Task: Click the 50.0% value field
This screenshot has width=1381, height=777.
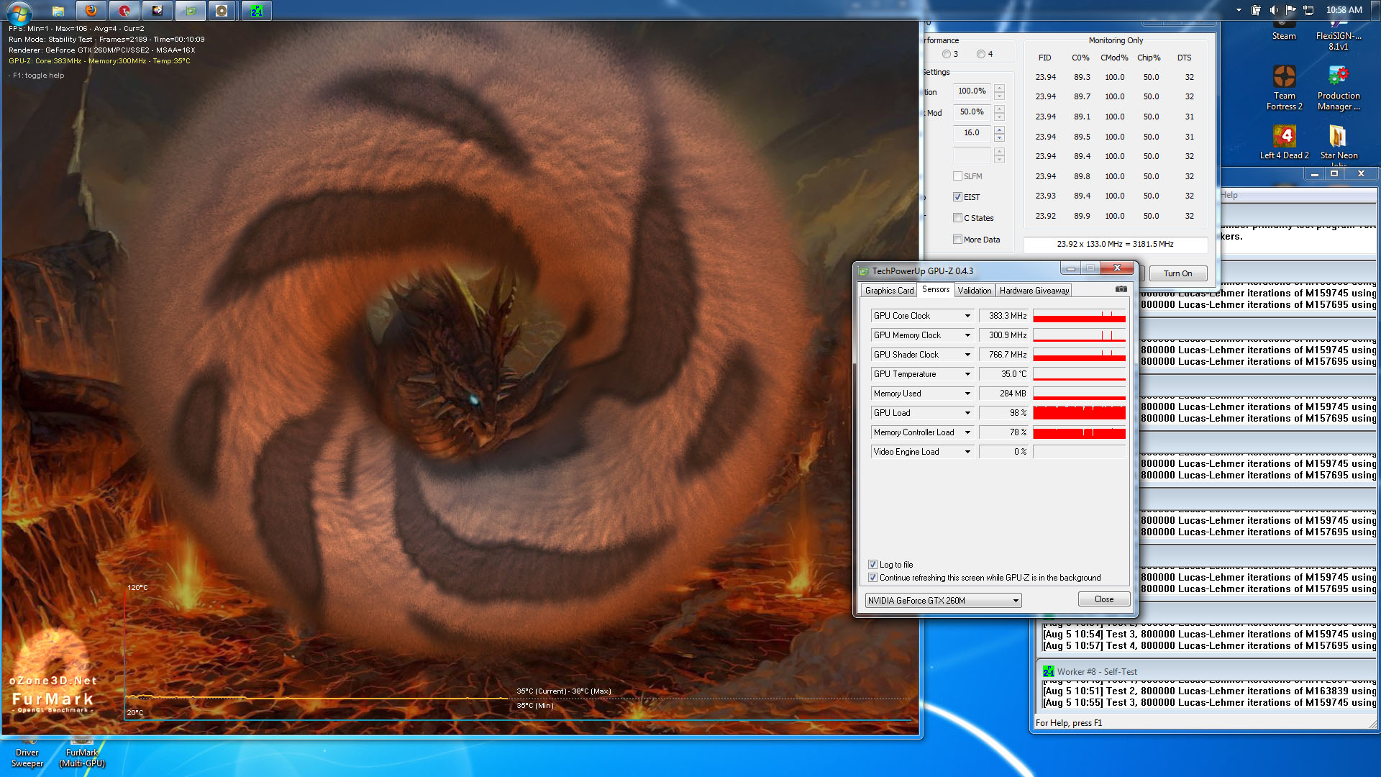Action: 972,112
